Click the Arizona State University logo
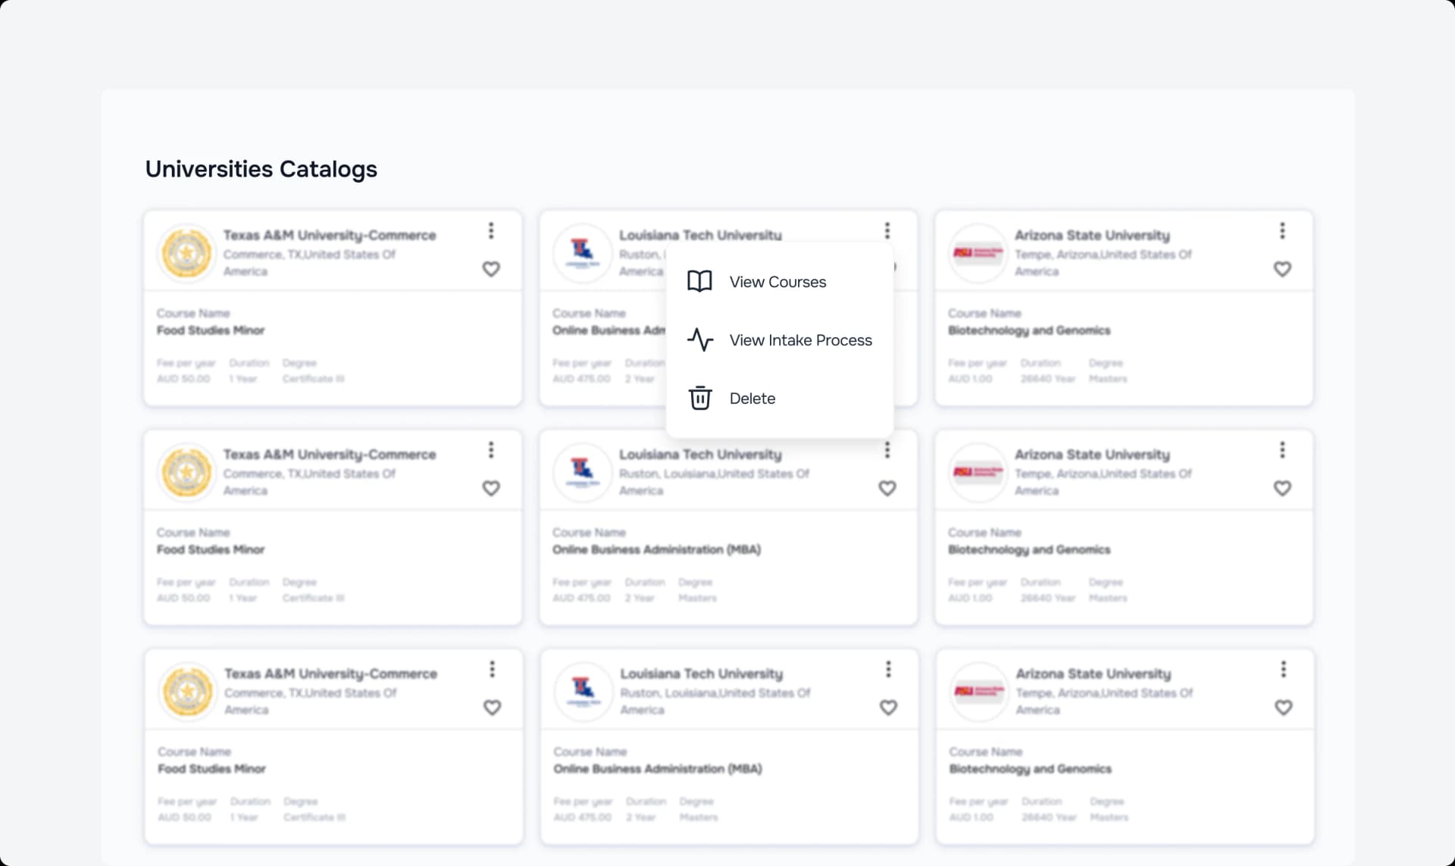 (978, 252)
